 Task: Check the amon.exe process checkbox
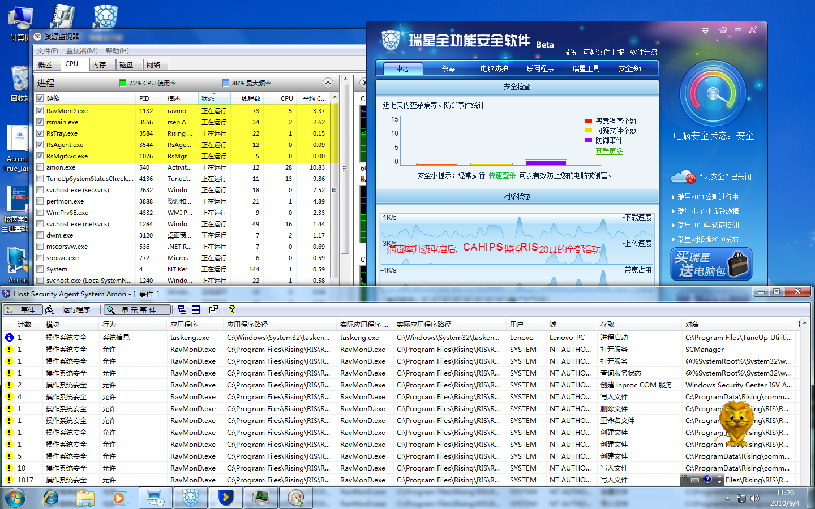point(40,167)
